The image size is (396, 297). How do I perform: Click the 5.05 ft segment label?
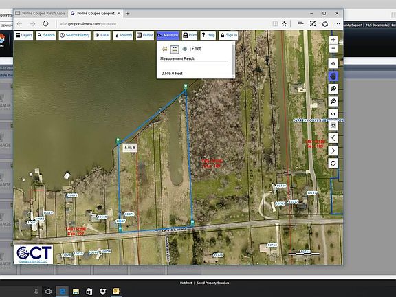click(130, 148)
